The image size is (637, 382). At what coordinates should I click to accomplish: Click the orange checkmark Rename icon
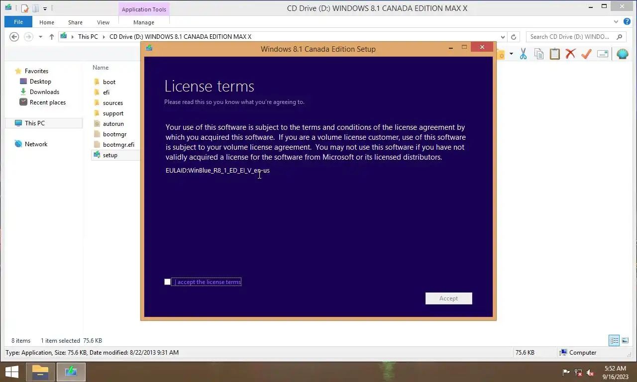(x=586, y=54)
